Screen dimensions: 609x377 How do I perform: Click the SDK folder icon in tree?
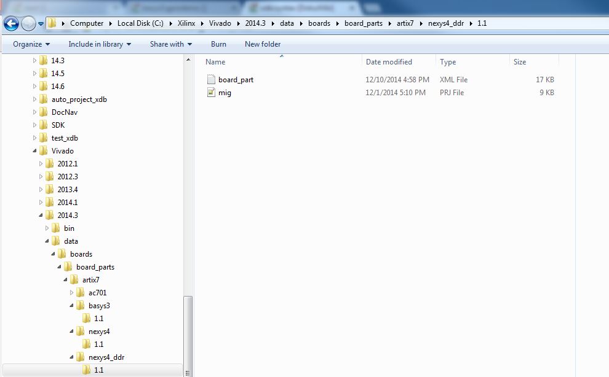click(x=44, y=125)
